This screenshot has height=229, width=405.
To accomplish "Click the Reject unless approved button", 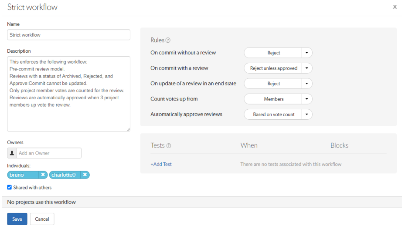I will coord(273,68).
